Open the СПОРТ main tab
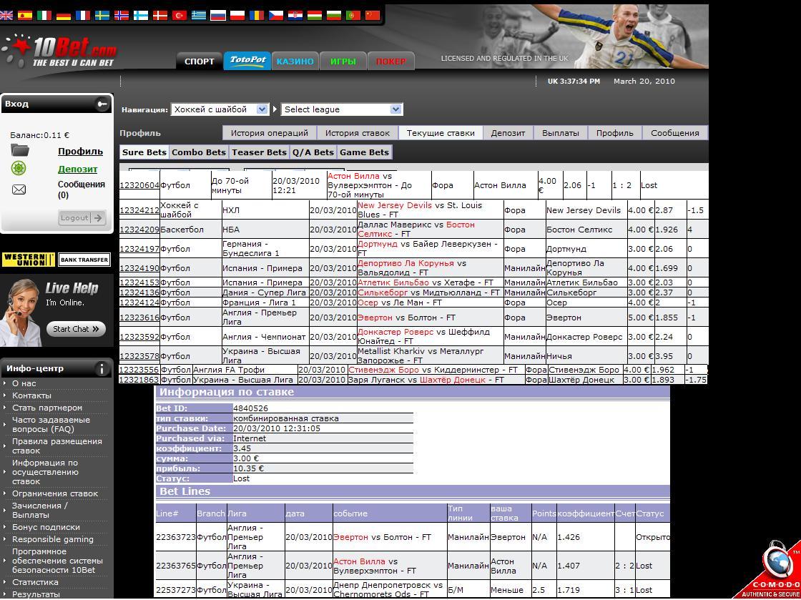Viewport: 801px width, 600px height. [200, 62]
